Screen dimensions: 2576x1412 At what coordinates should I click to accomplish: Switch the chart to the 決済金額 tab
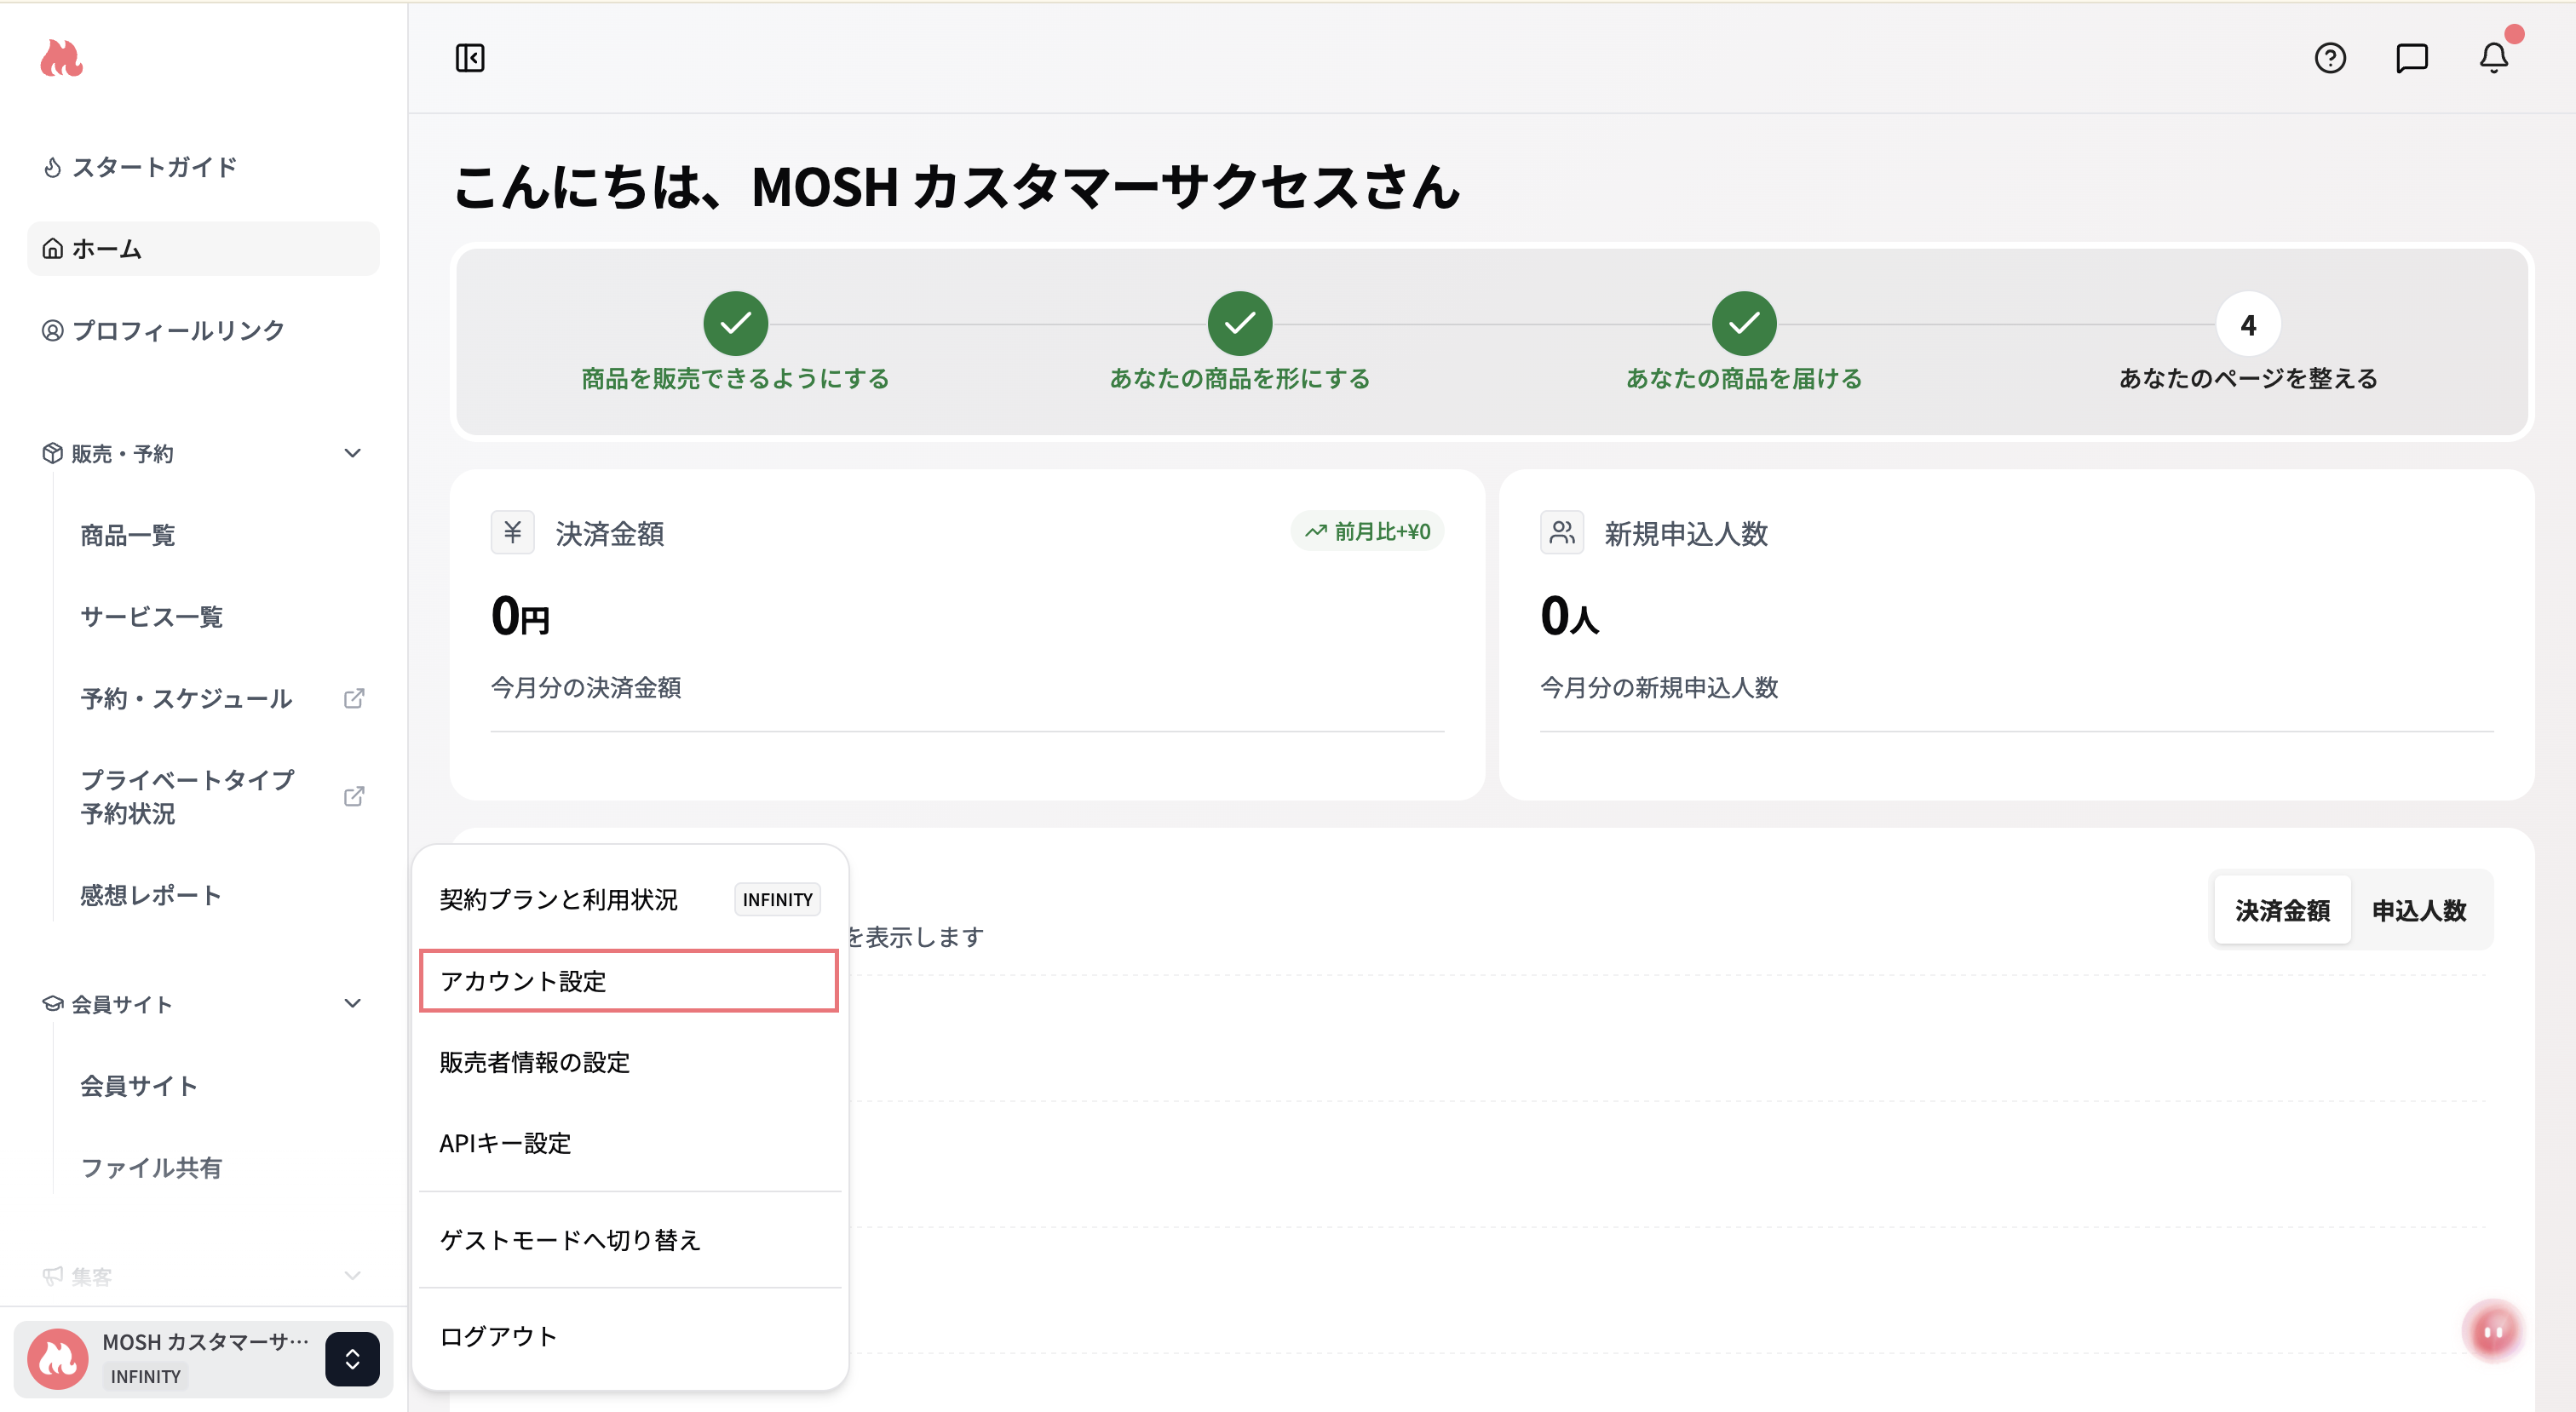[x=2282, y=910]
